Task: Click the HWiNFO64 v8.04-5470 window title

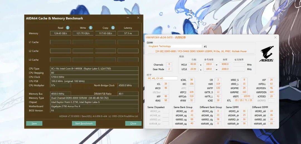Action: point(166,38)
